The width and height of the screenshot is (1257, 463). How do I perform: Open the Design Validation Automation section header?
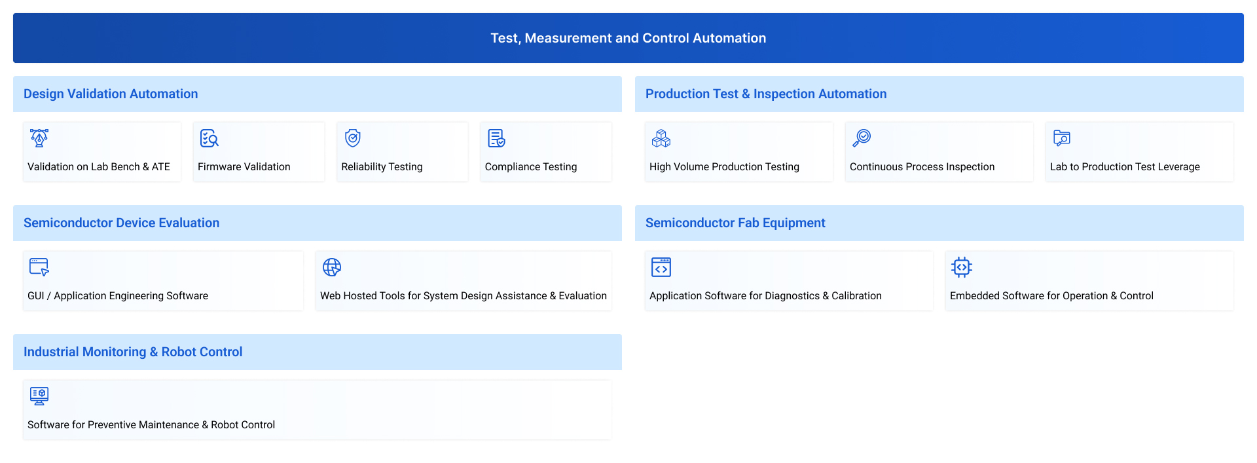click(111, 94)
